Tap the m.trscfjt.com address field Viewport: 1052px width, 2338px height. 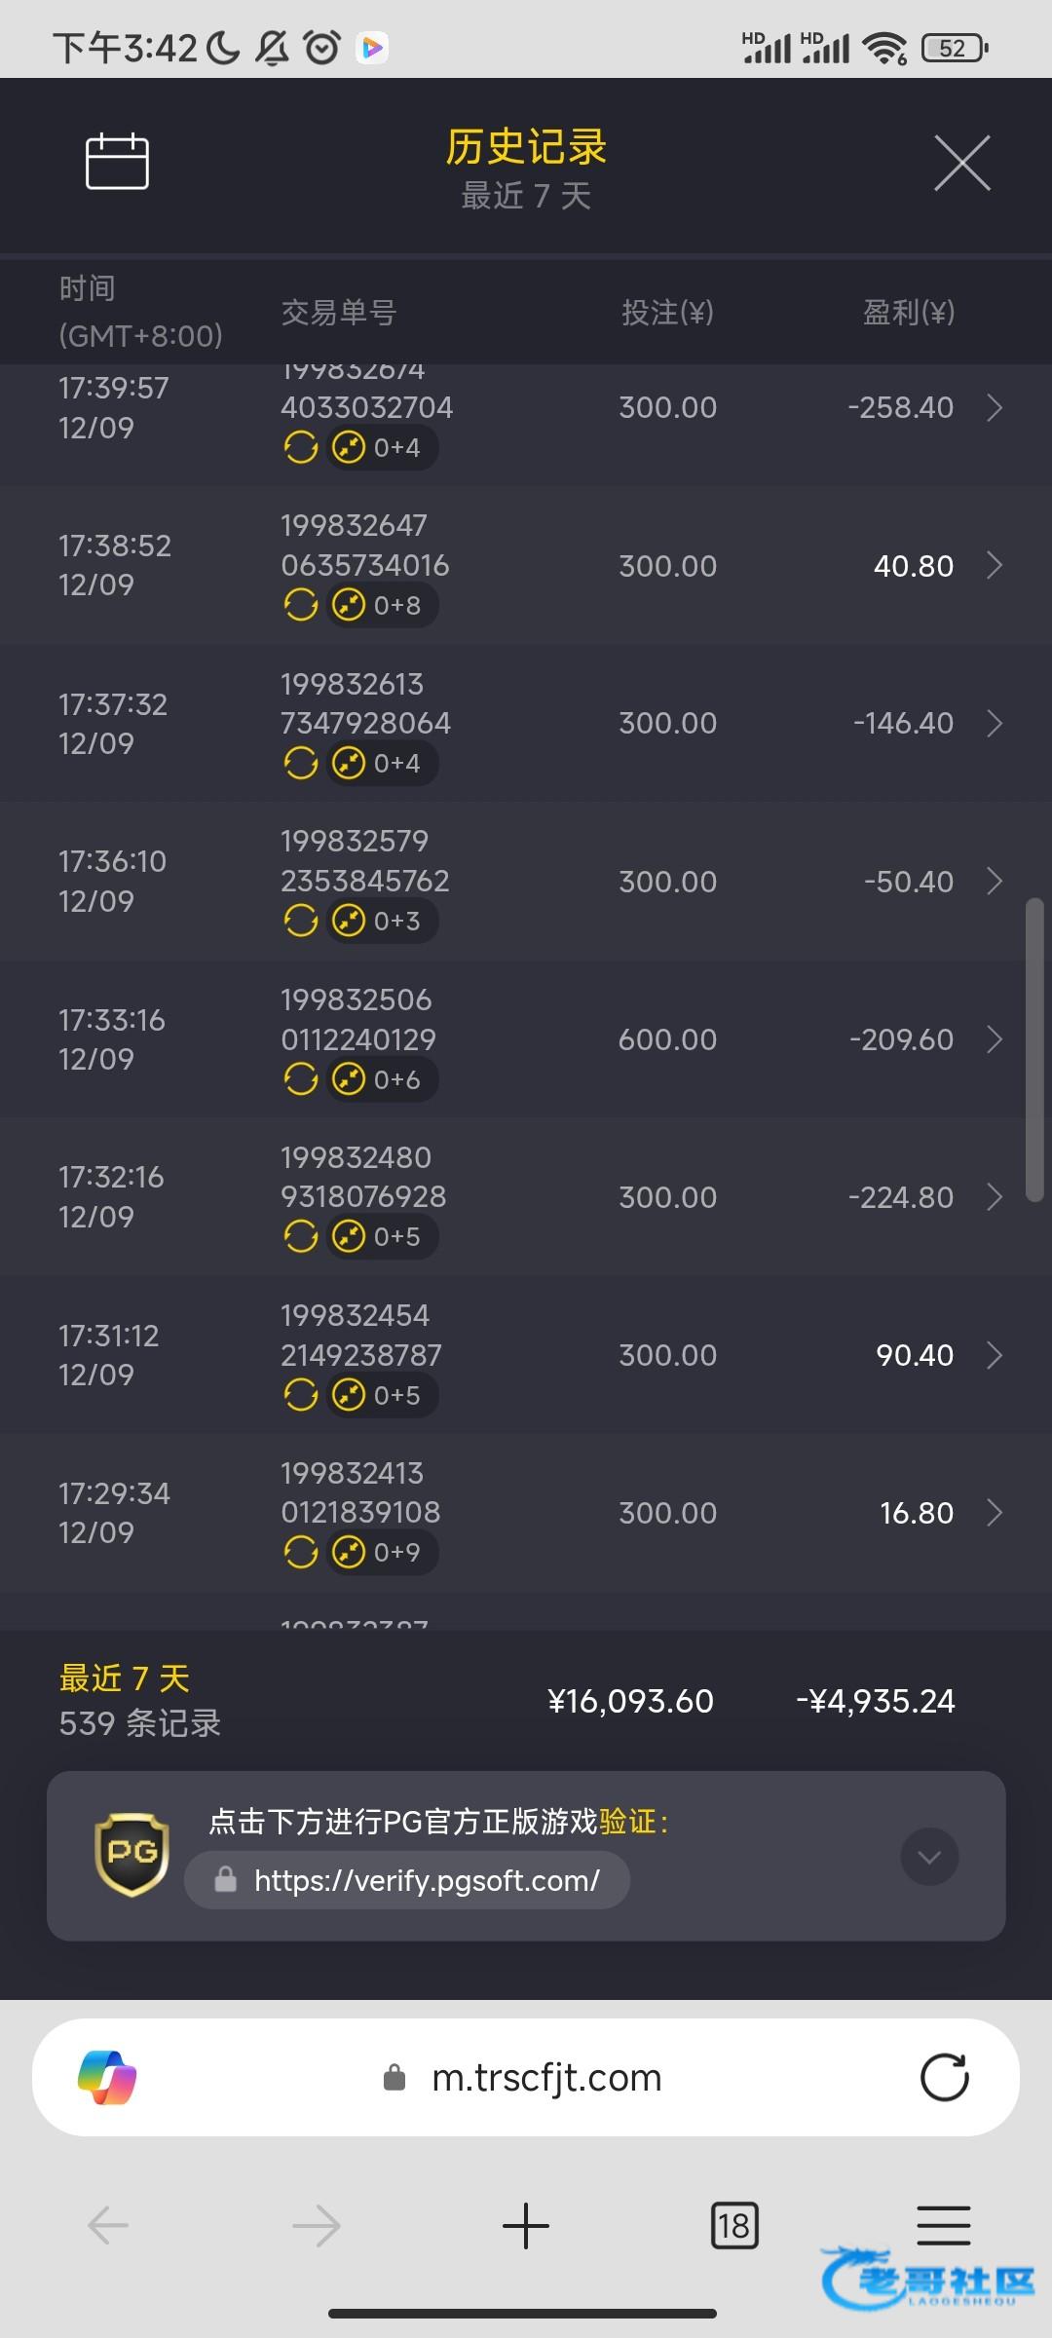tap(545, 2078)
